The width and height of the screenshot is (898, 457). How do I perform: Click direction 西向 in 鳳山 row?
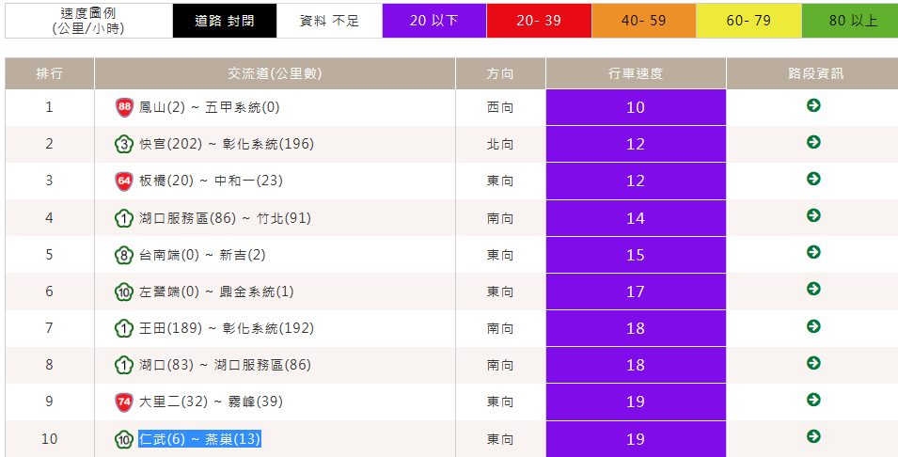tap(500, 107)
